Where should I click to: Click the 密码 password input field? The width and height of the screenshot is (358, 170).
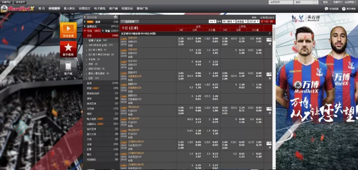click(x=306, y=2)
